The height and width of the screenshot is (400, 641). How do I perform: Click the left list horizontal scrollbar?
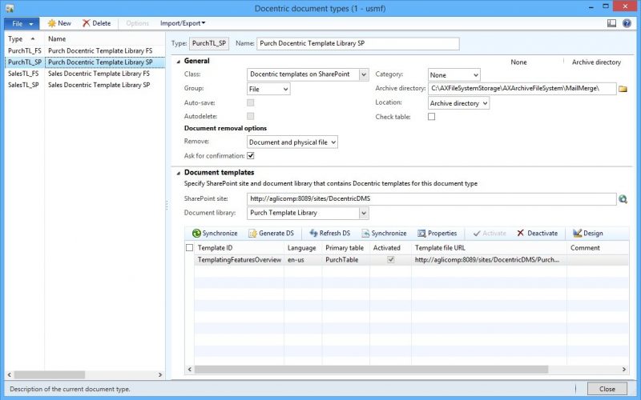point(50,374)
